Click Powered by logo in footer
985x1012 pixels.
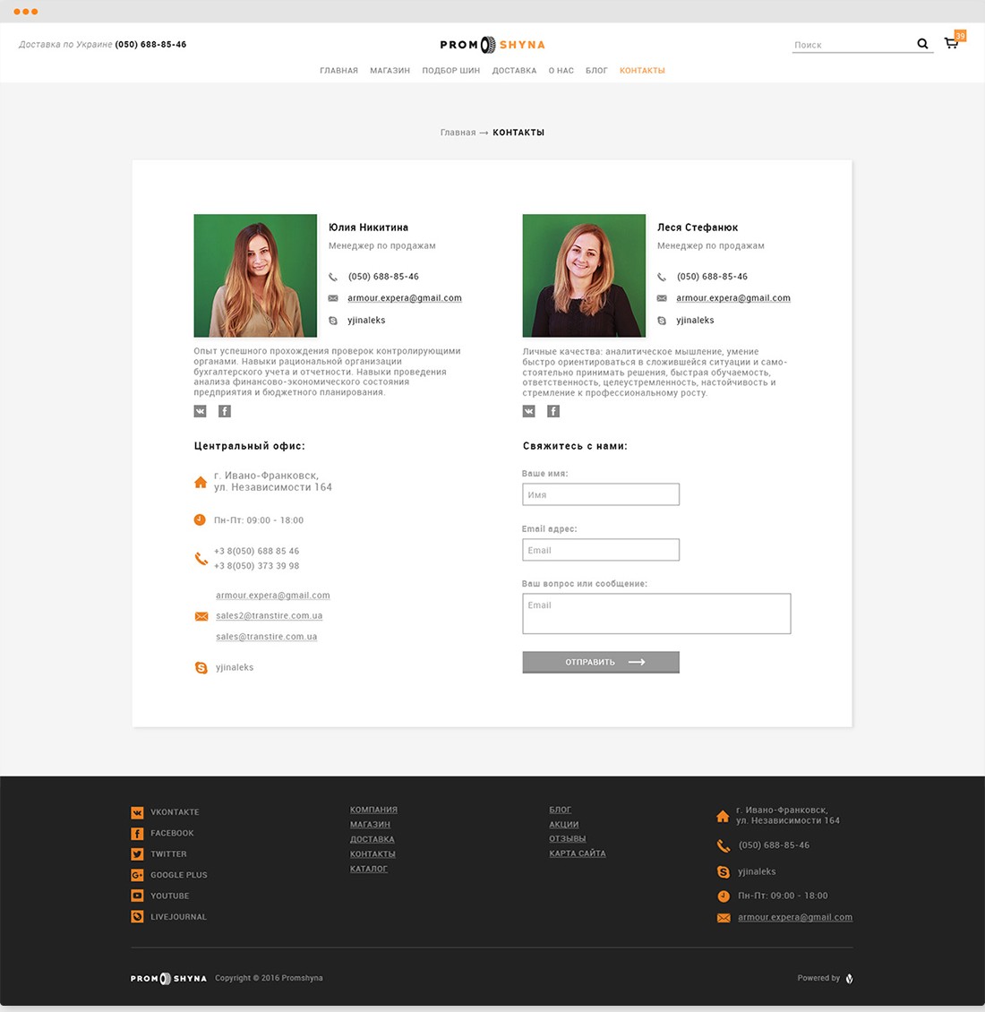[850, 979]
